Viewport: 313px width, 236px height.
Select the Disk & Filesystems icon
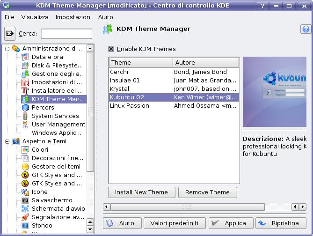(25, 66)
